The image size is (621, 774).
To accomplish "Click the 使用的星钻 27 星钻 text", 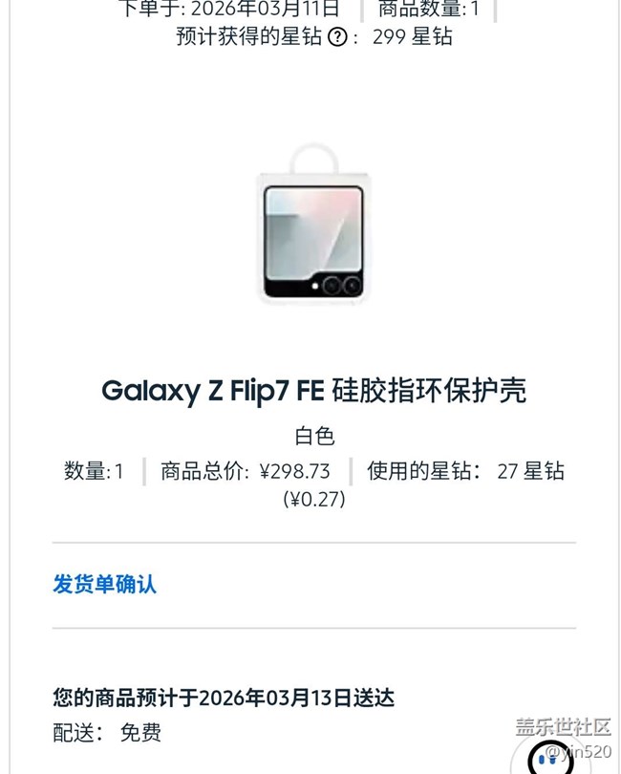I will pyautogui.click(x=465, y=471).
